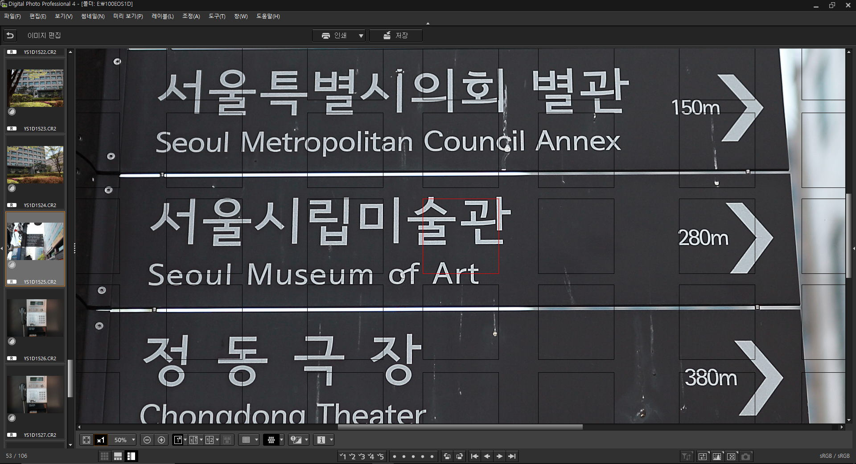Apply check mark 2
The height and width of the screenshot is (464, 856).
coord(352,456)
